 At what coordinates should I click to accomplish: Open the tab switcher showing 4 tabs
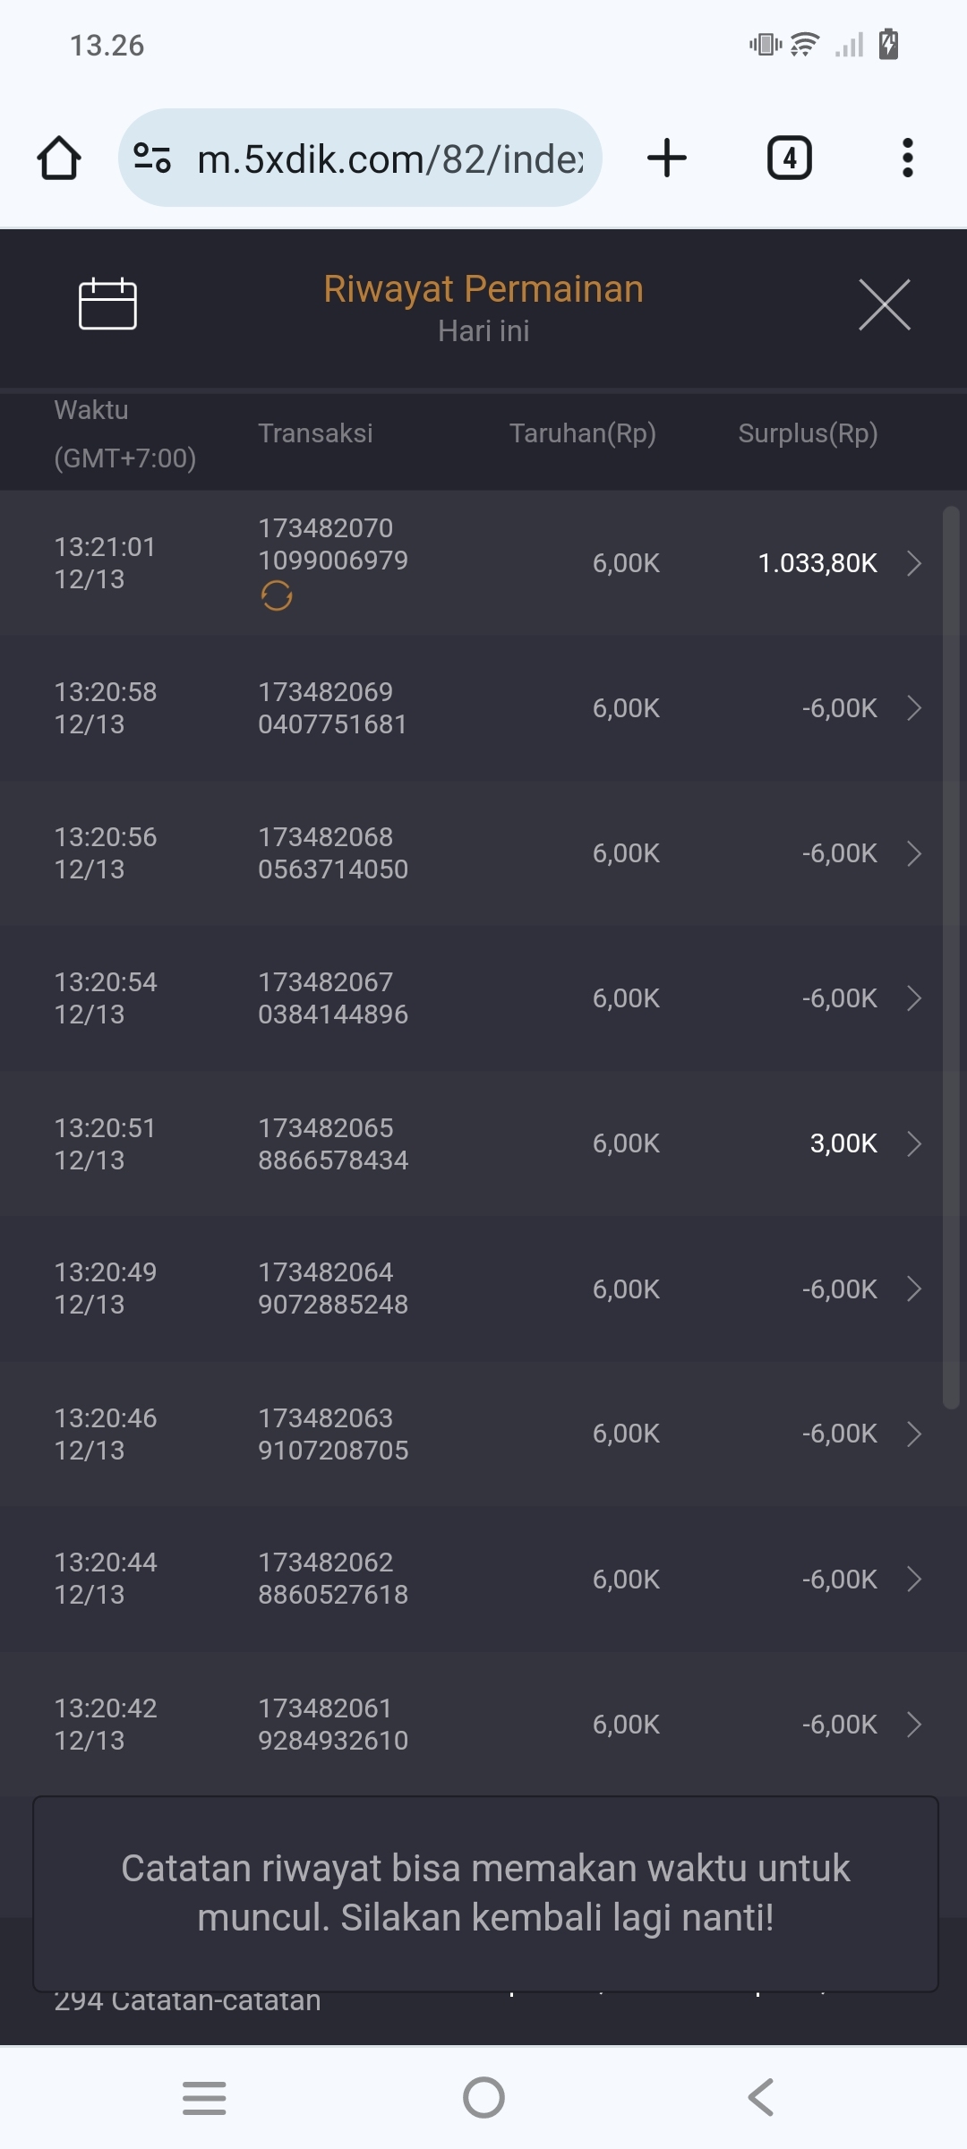pyautogui.click(x=789, y=158)
